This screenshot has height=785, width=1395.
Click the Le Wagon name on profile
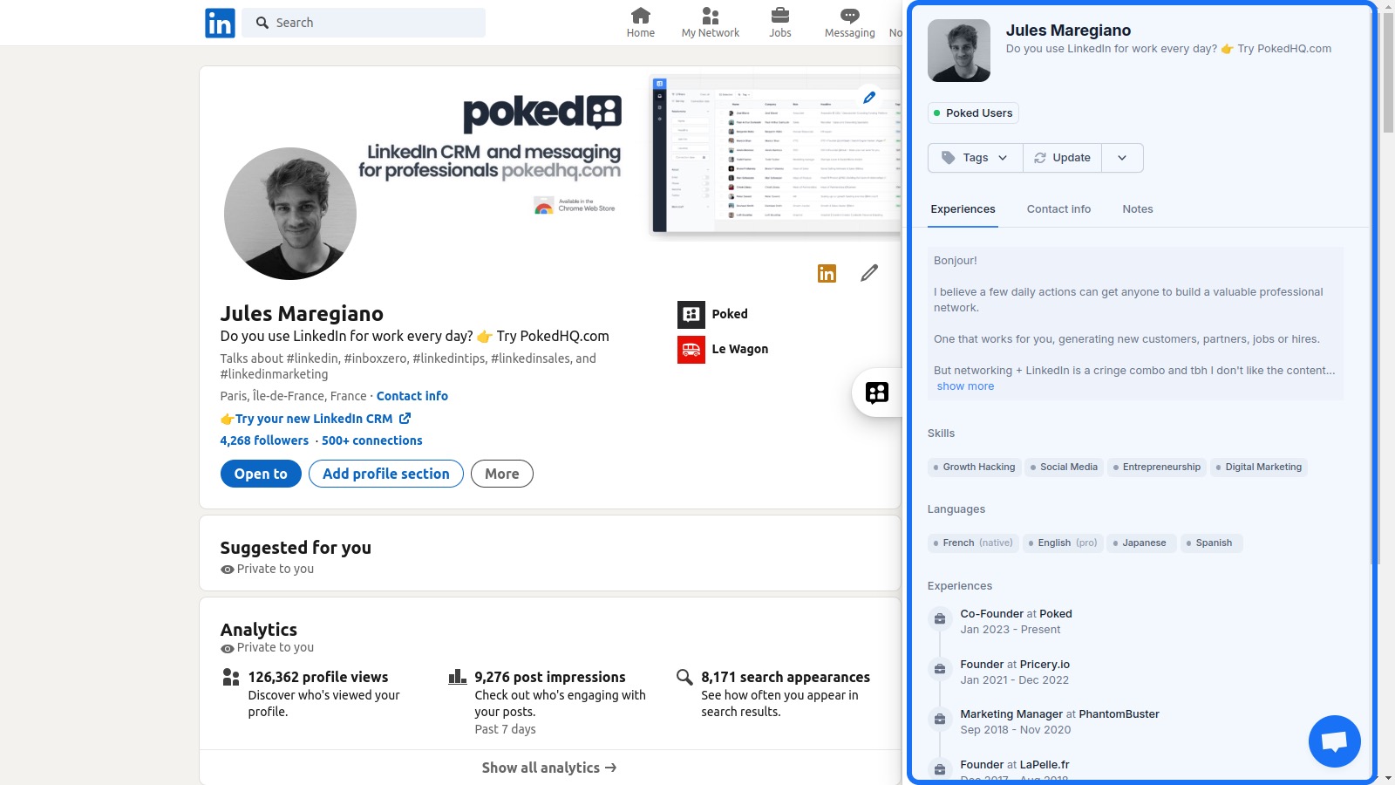(740, 349)
